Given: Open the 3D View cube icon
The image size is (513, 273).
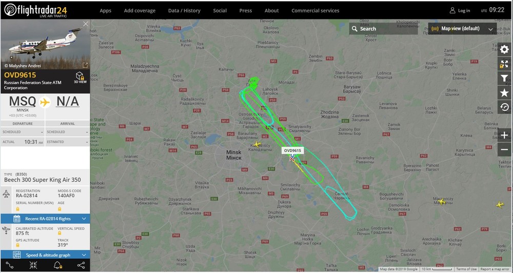Looking at the screenshot, I should tap(80, 77).
